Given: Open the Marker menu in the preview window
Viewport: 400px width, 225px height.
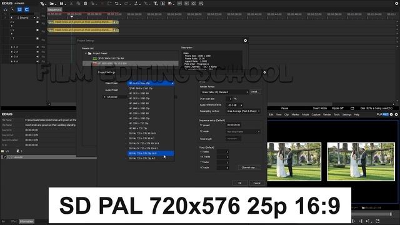Looking at the screenshot, I should (296, 115).
